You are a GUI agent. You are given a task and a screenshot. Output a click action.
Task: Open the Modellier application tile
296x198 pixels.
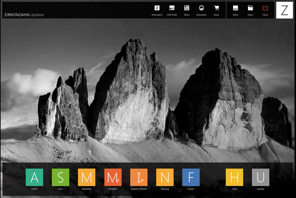(87, 177)
